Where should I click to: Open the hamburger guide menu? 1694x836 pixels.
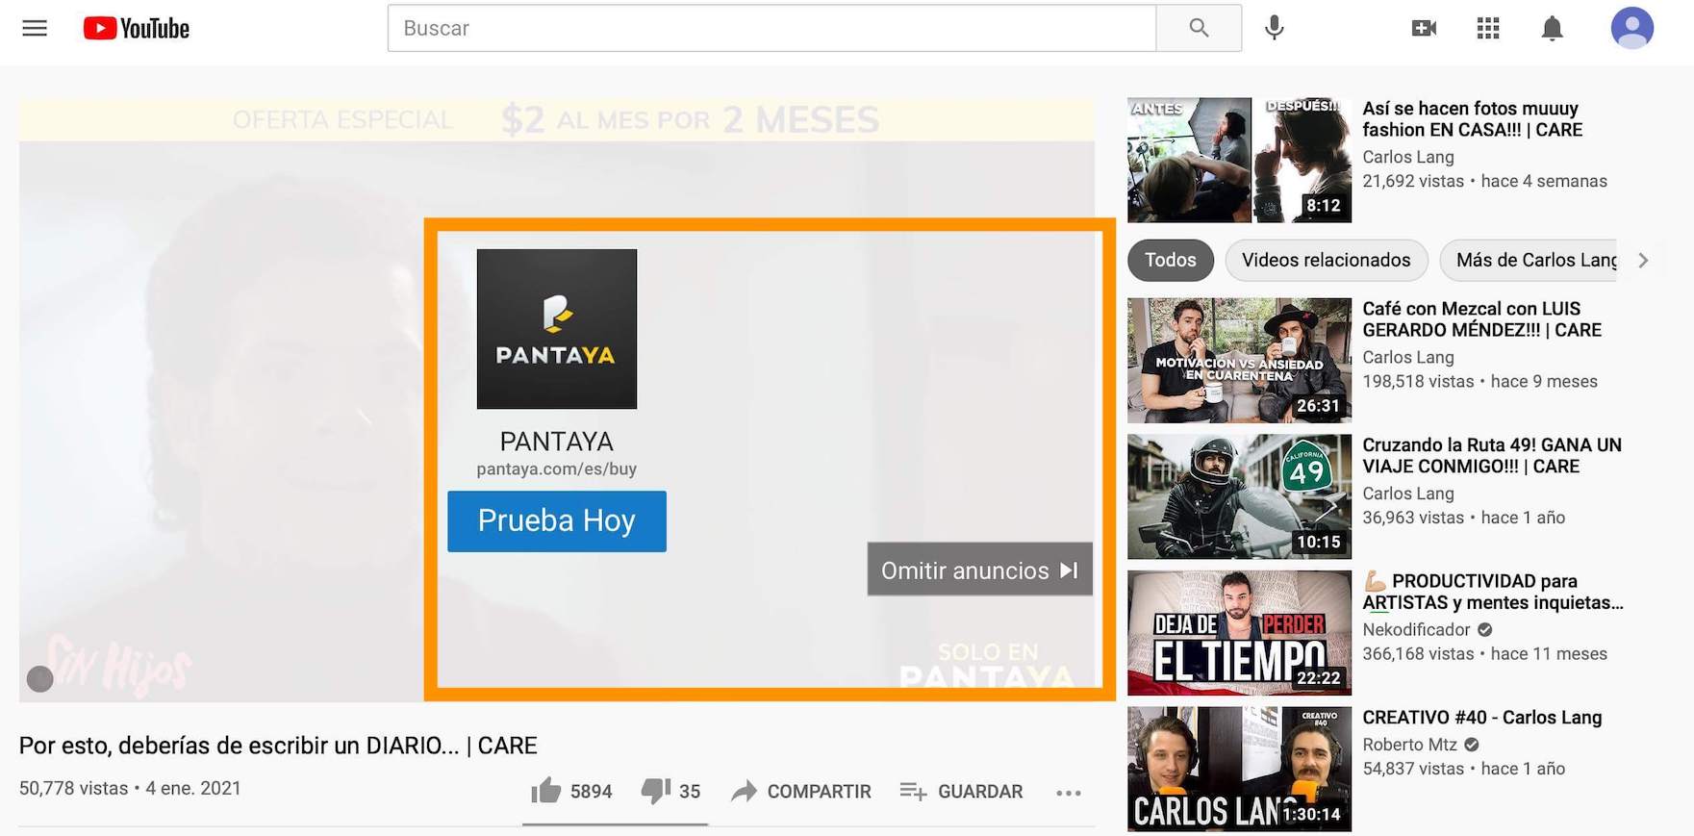35,28
